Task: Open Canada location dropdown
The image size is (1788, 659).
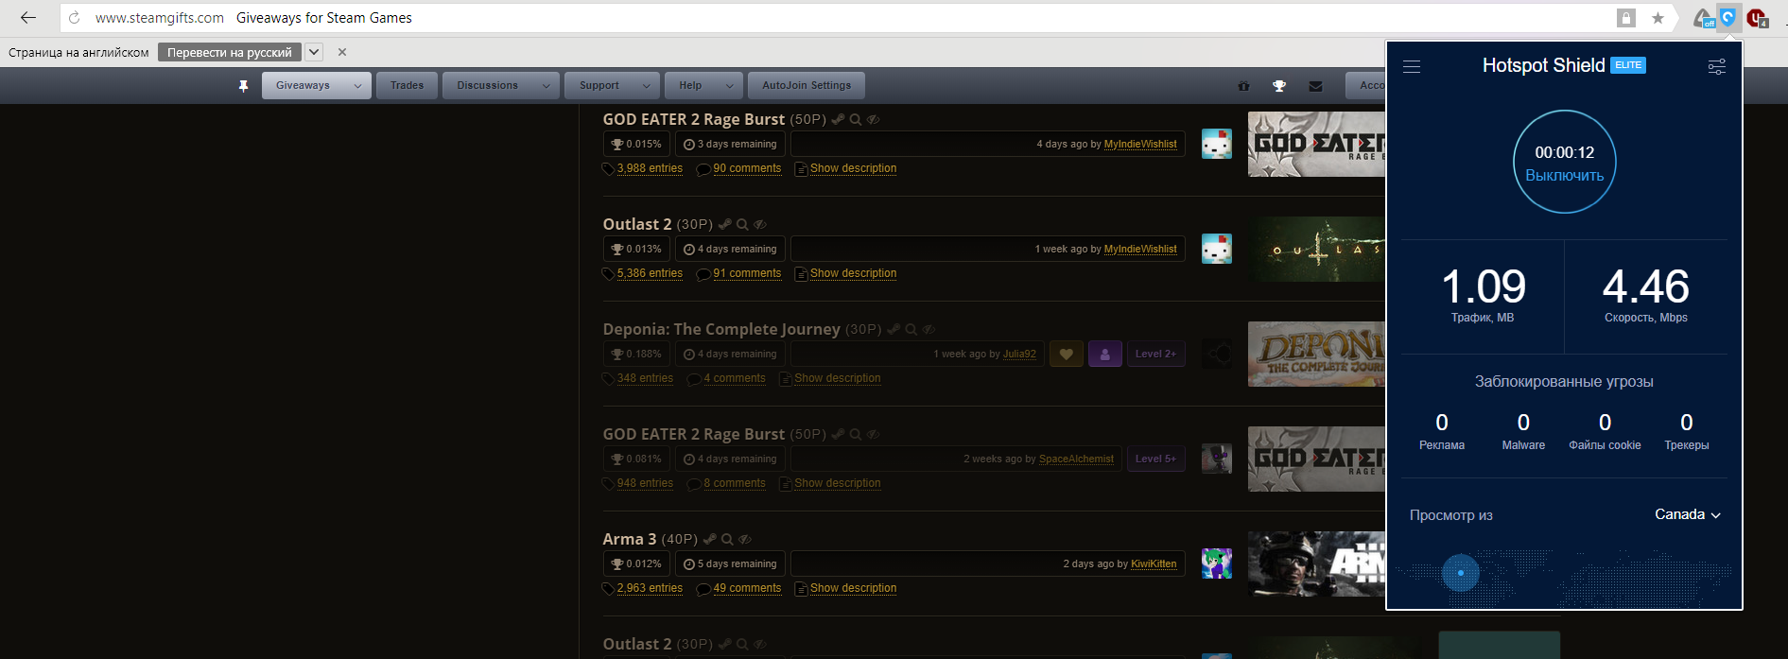Action: click(1688, 514)
